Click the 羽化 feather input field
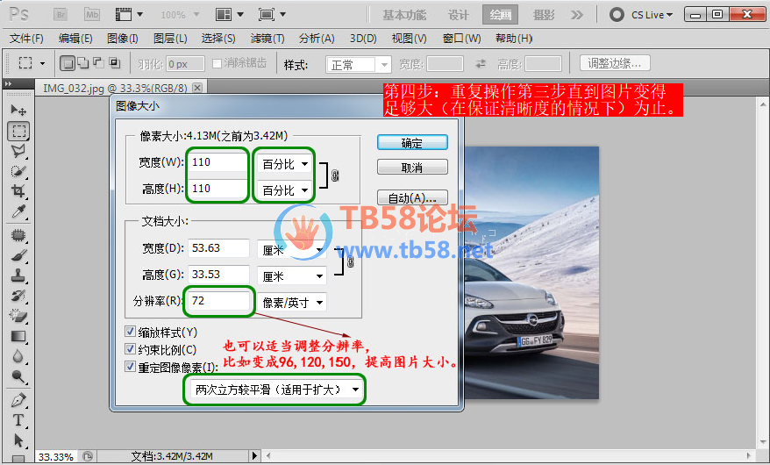The width and height of the screenshot is (770, 465). coord(185,64)
